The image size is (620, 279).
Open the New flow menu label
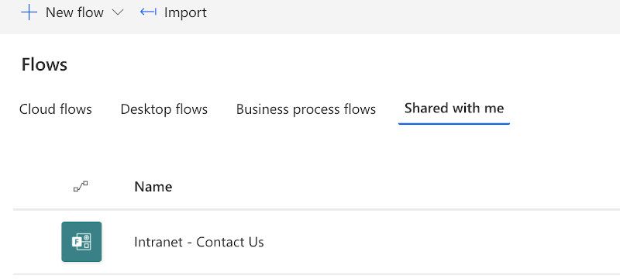(74, 12)
